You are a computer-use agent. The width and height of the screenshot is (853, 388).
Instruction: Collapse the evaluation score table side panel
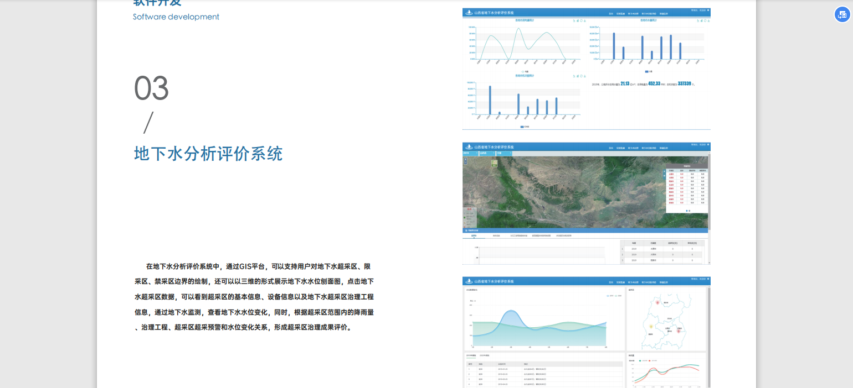click(664, 174)
